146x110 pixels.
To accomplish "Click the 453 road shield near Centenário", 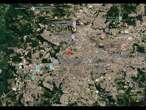I will click(x=91, y=6).
